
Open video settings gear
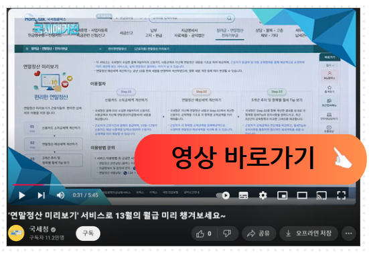[263, 195]
